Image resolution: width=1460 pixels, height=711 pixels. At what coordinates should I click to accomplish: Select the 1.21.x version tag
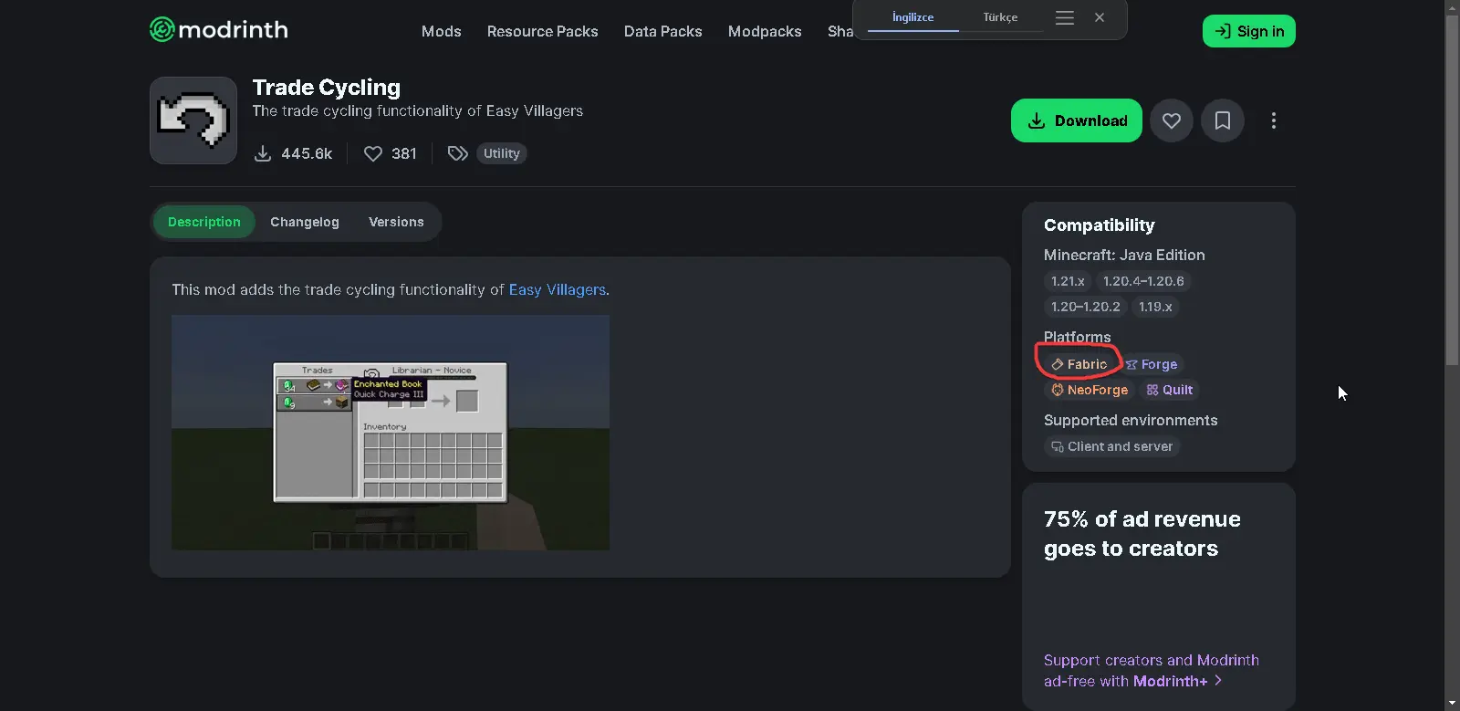click(1068, 281)
